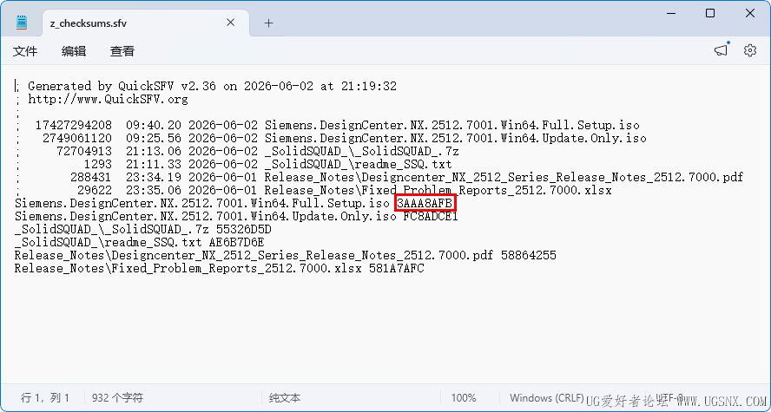Image resolution: width=771 pixels, height=412 pixels.
Task: Maximize the Notepad window
Action: tap(710, 13)
